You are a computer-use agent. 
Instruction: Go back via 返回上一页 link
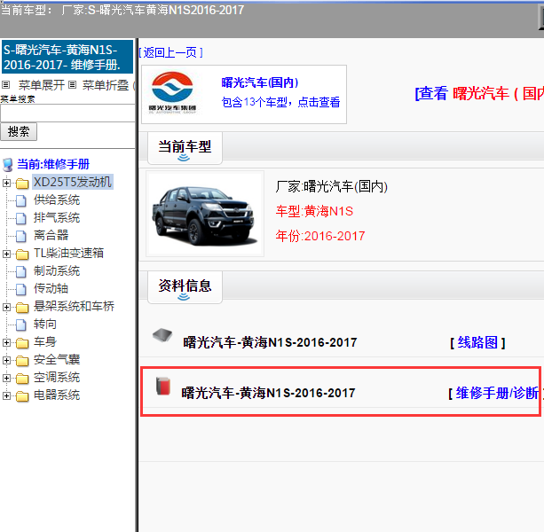coord(171,52)
